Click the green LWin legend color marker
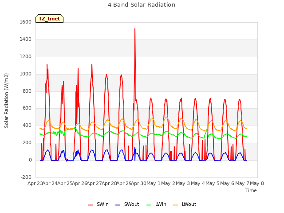Viewport: 284px width, 213px height. tap(149, 205)
